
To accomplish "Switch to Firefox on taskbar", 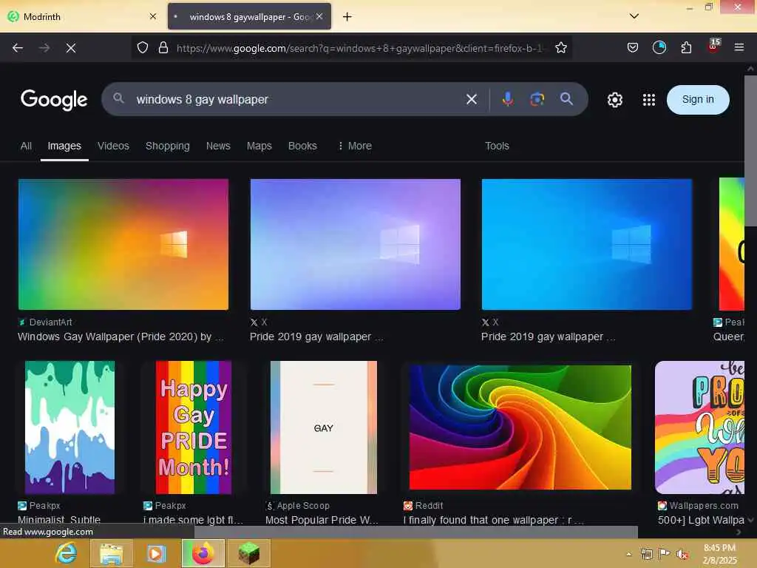I will 203,553.
